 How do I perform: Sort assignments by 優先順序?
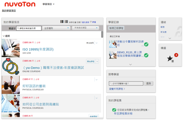tap(85, 22)
